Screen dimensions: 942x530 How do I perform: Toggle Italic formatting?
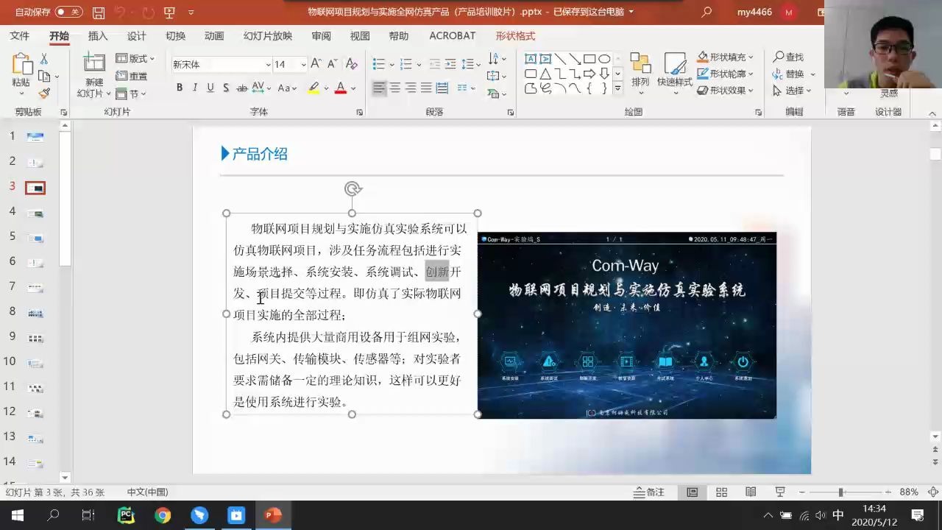[x=195, y=88]
